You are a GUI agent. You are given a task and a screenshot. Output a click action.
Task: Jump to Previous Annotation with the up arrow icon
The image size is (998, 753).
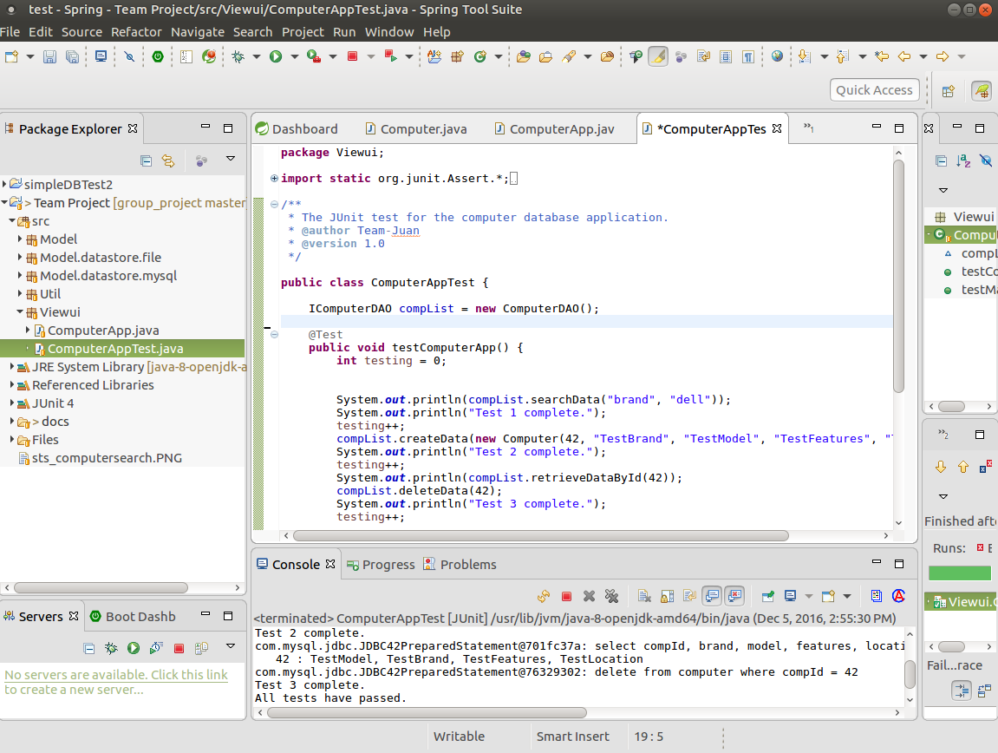tap(842, 56)
